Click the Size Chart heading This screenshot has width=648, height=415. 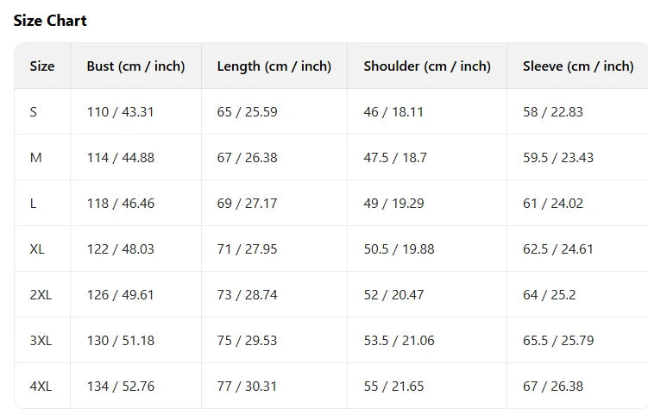pos(50,21)
